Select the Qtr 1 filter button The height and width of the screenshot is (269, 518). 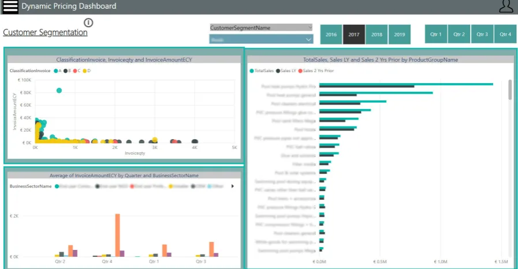click(x=436, y=34)
